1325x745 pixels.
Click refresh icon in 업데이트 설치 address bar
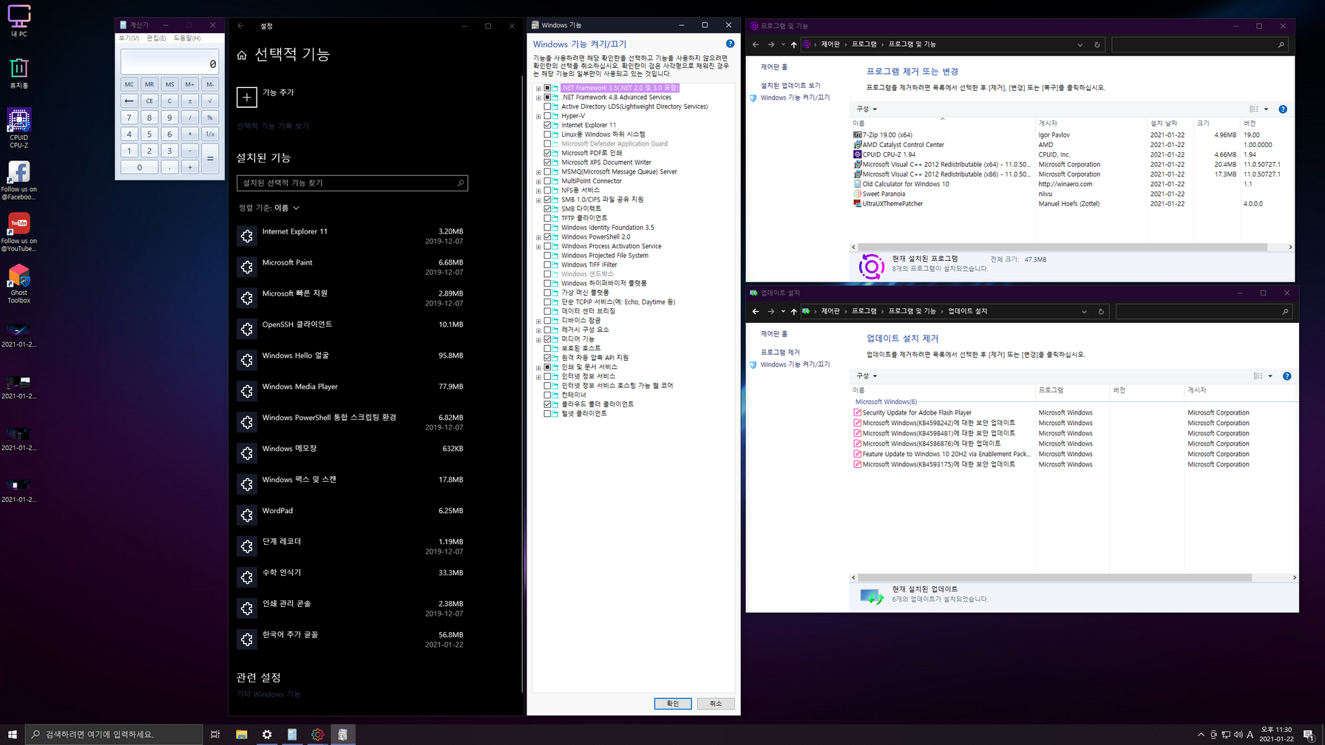pos(1101,312)
